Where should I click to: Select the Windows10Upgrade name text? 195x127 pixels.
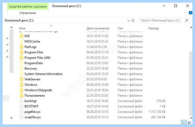pos(38,90)
